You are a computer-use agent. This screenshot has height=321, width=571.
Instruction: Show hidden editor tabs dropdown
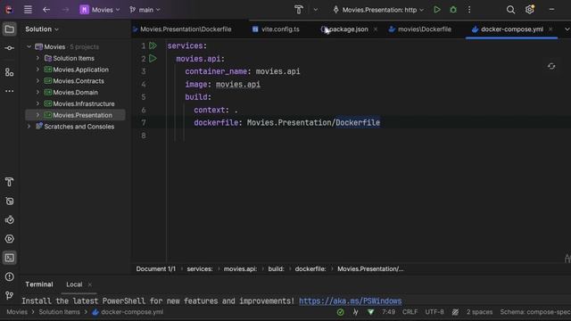pos(567,29)
